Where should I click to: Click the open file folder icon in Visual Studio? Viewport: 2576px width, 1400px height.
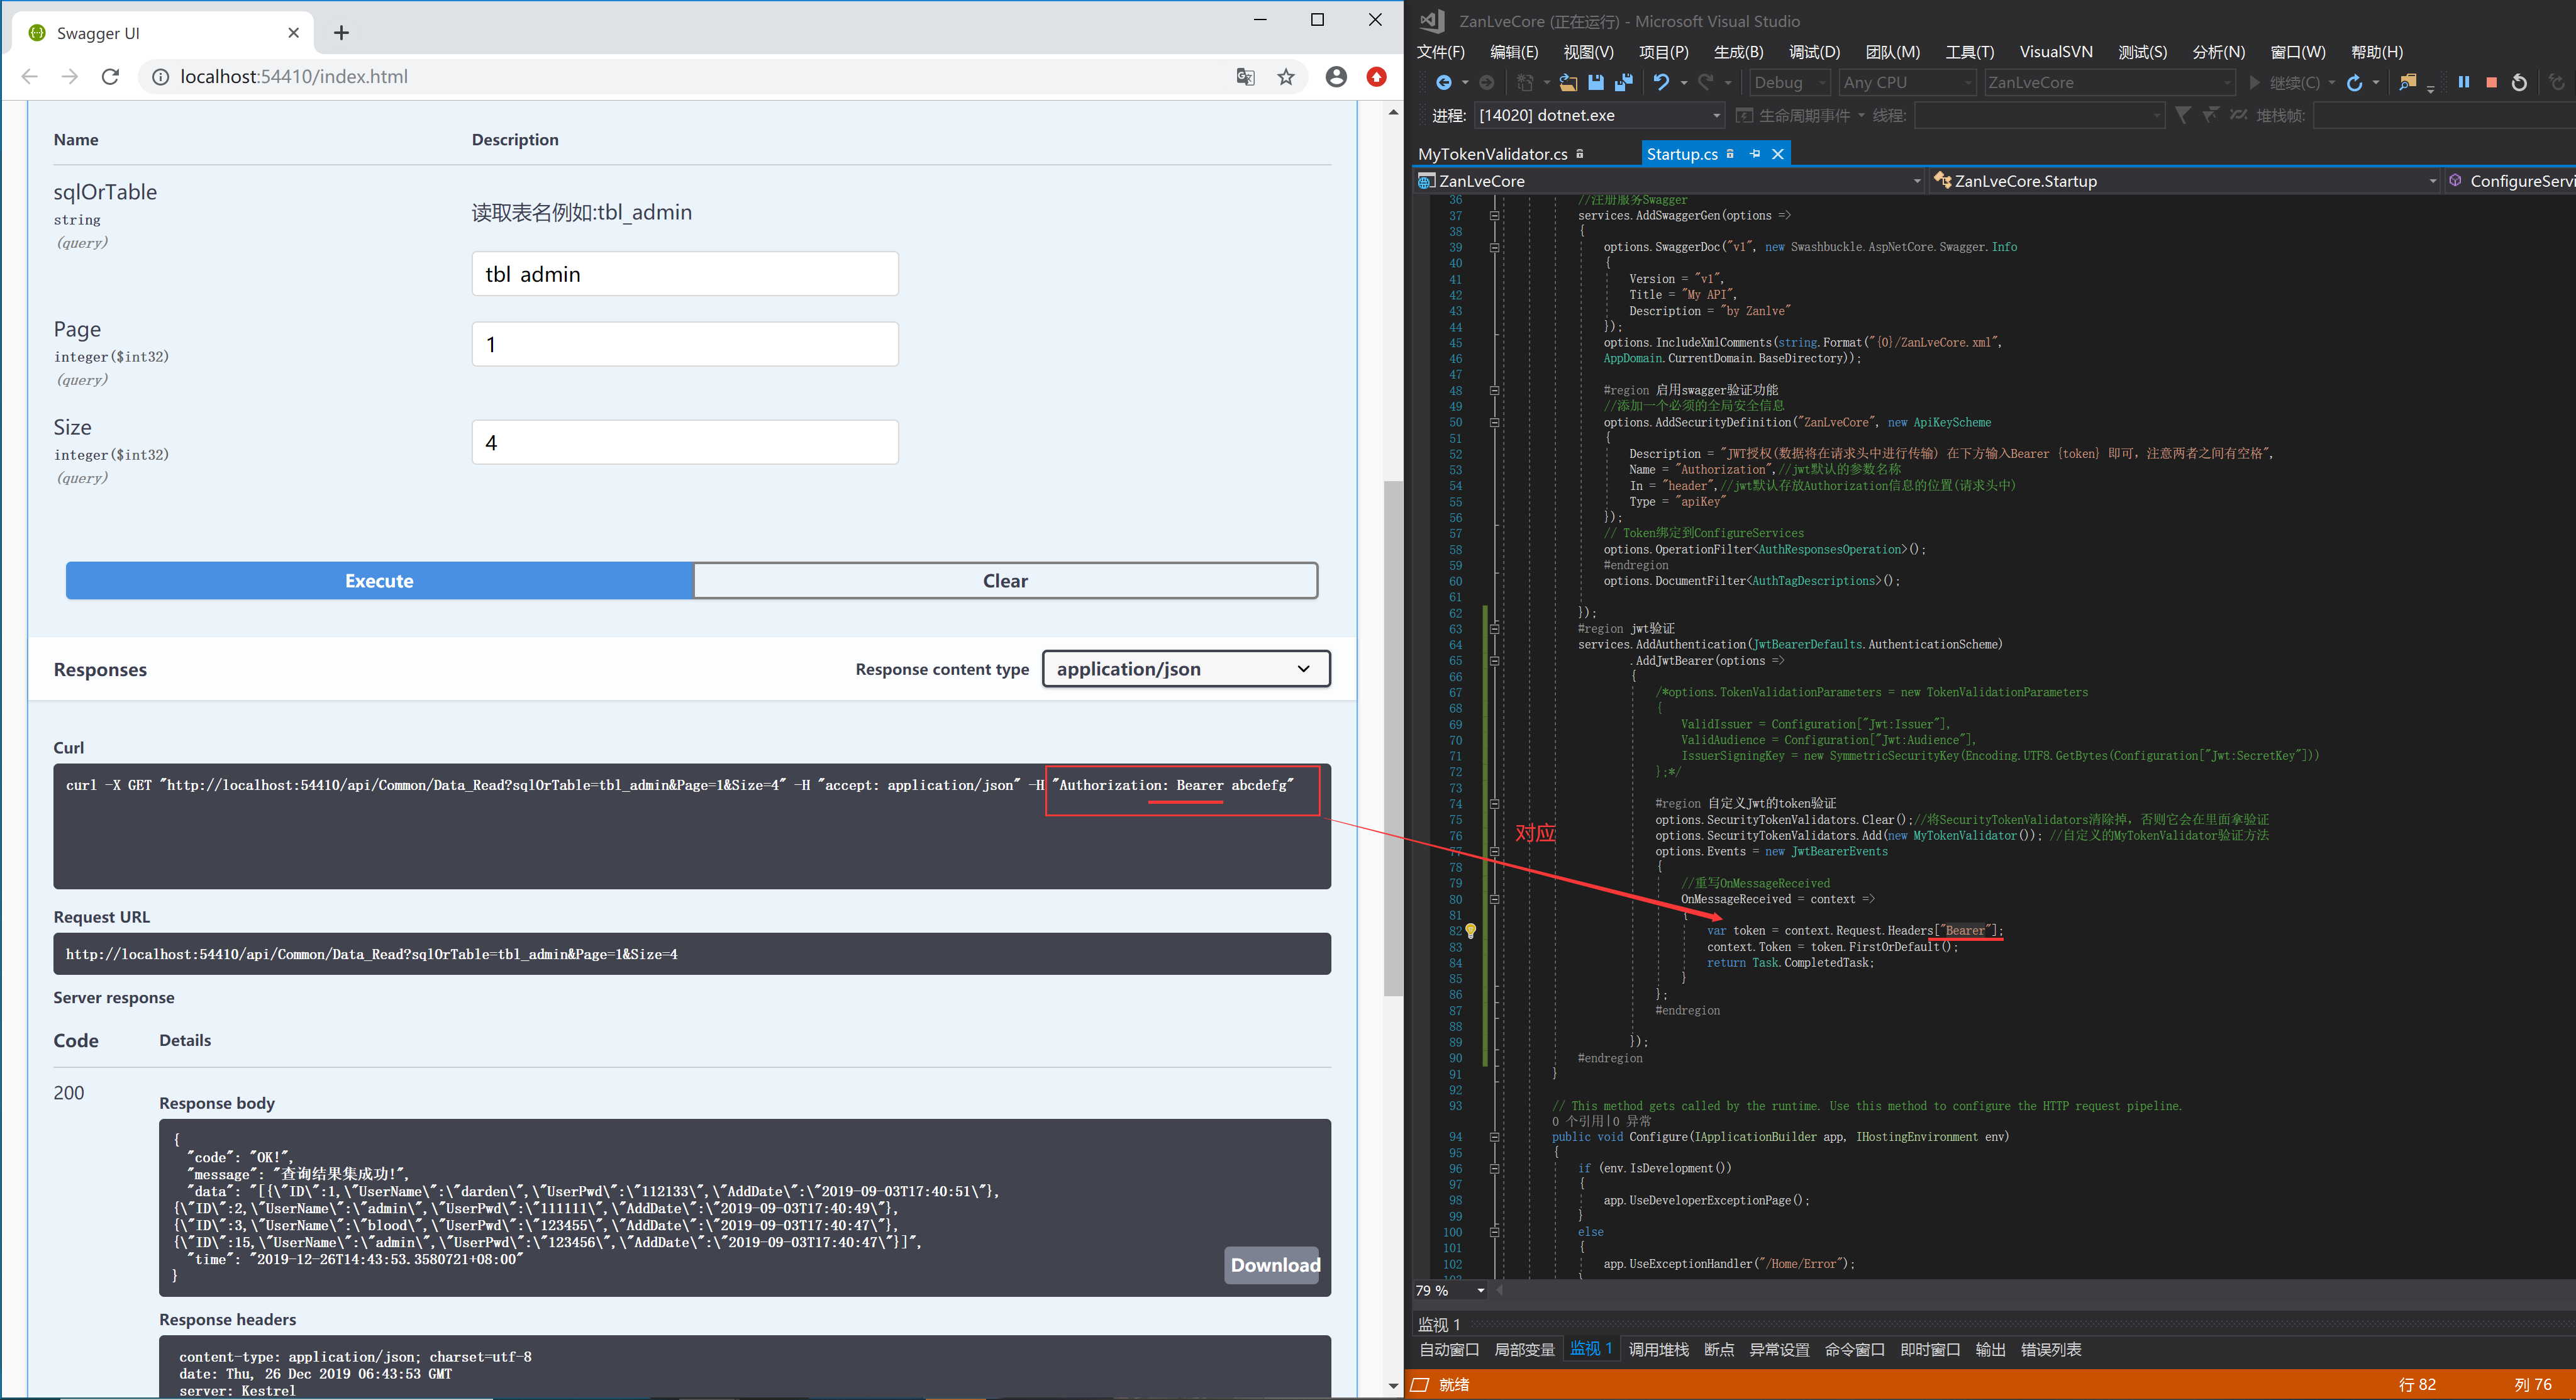(1568, 83)
